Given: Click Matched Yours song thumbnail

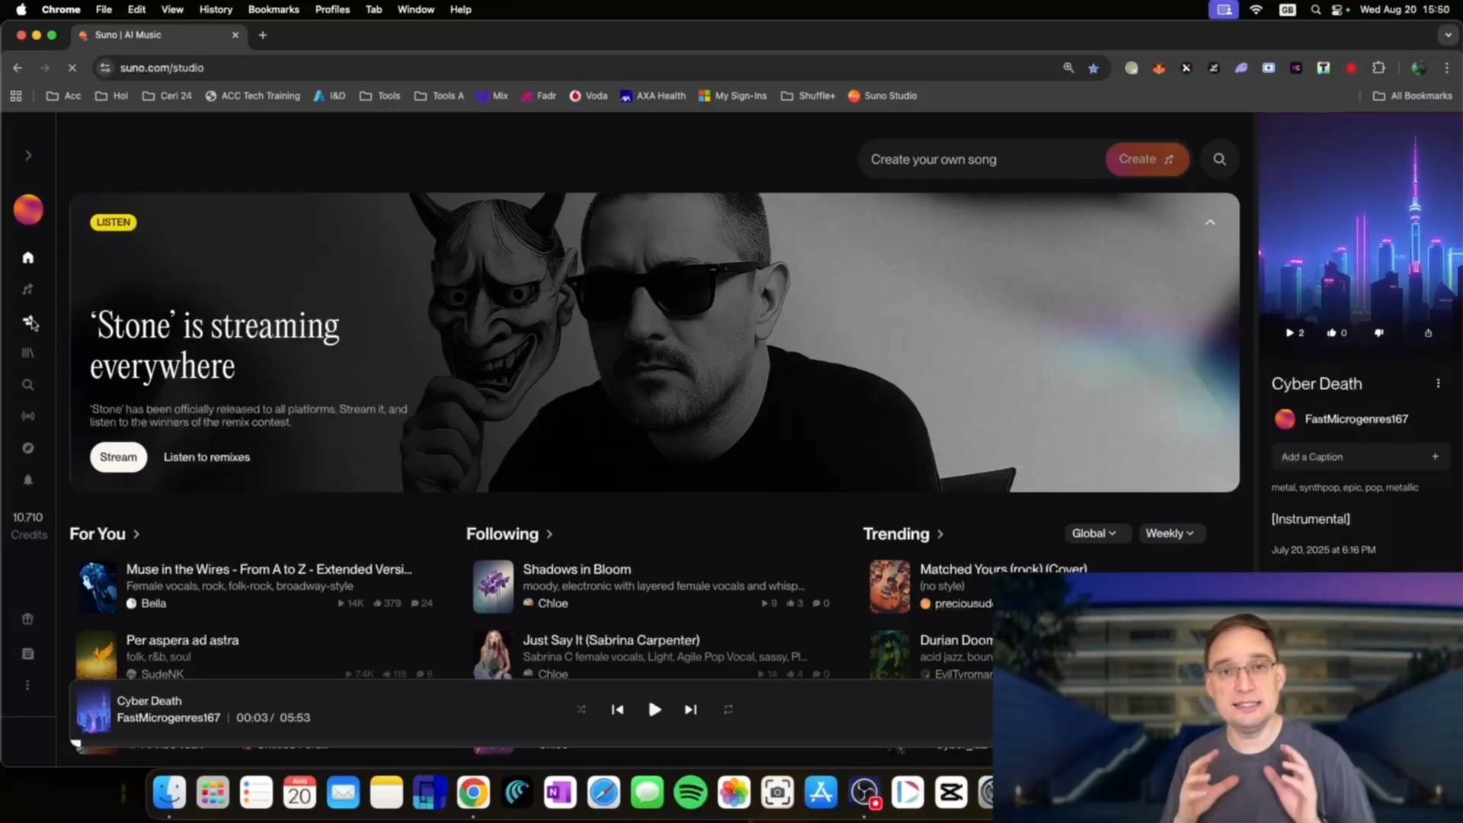Looking at the screenshot, I should pos(890,587).
